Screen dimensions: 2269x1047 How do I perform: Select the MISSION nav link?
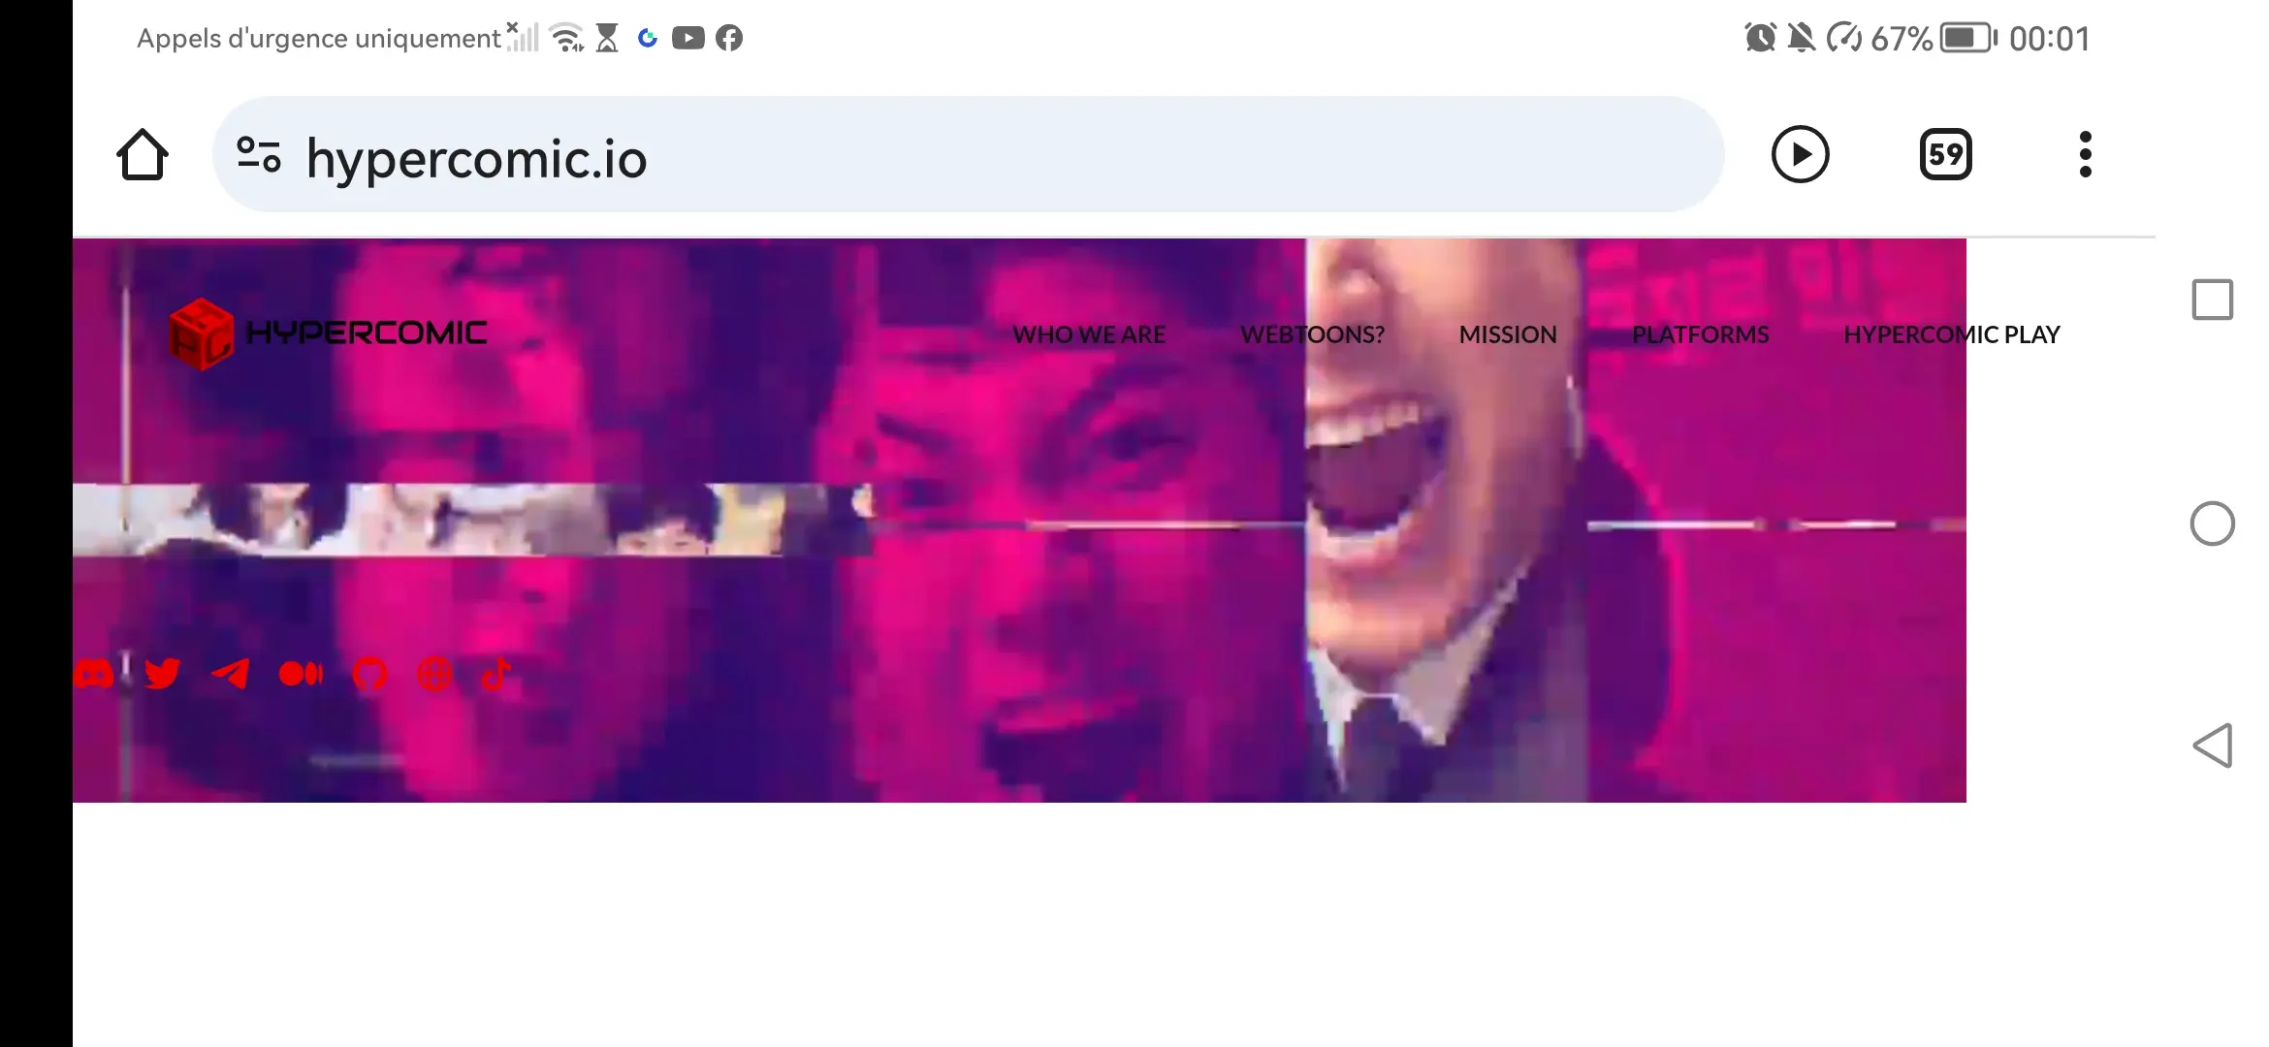click(1508, 334)
